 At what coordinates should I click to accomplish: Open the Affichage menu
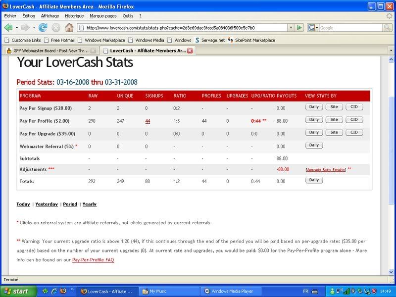tap(50, 16)
